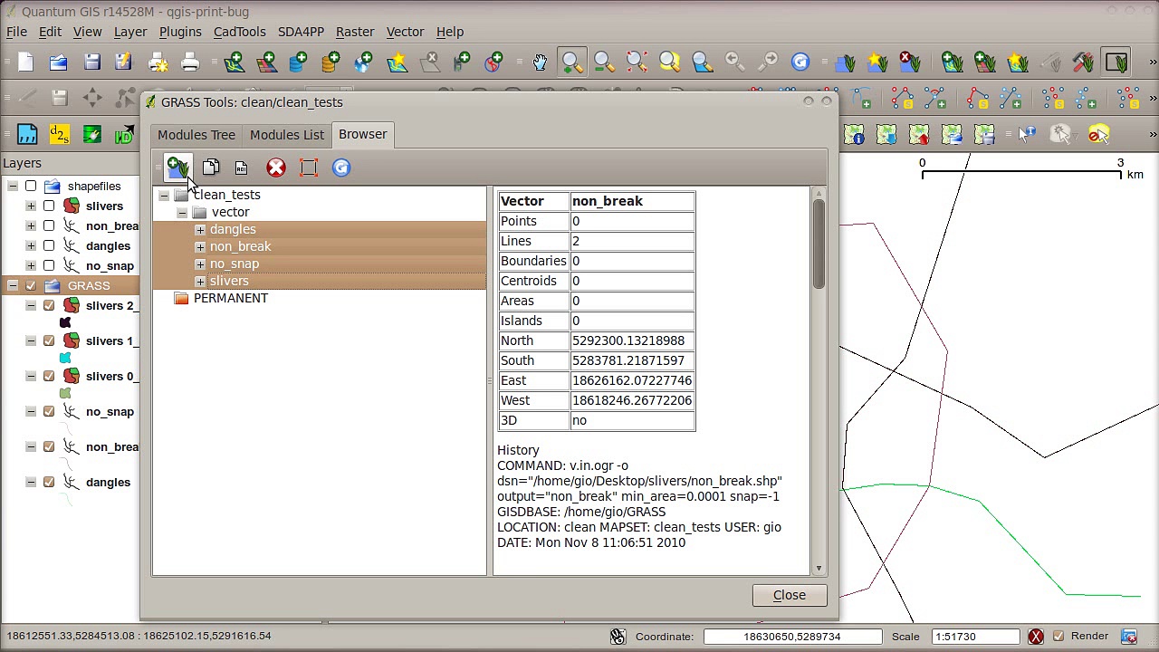Set current region to selected map
This screenshot has height=652, width=1159.
click(x=308, y=168)
